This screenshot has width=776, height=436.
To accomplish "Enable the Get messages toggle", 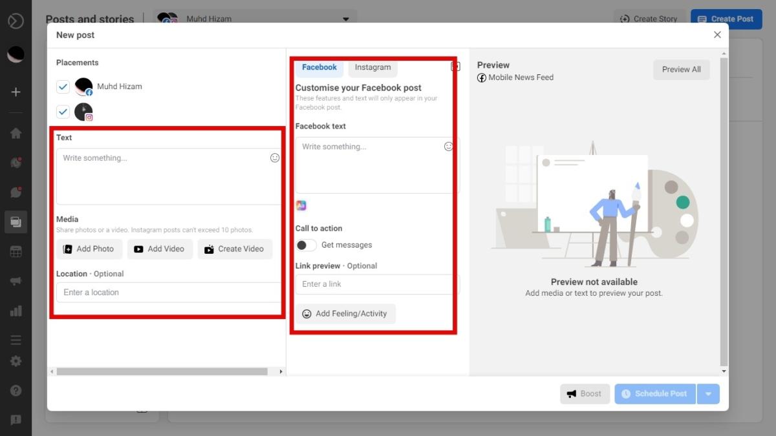I will (x=307, y=245).
